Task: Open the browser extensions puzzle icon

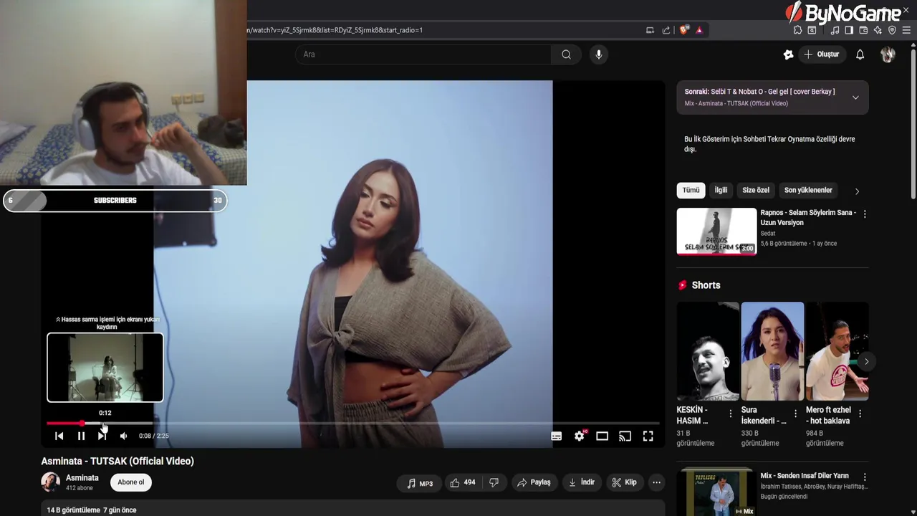Action: pyautogui.click(x=797, y=30)
